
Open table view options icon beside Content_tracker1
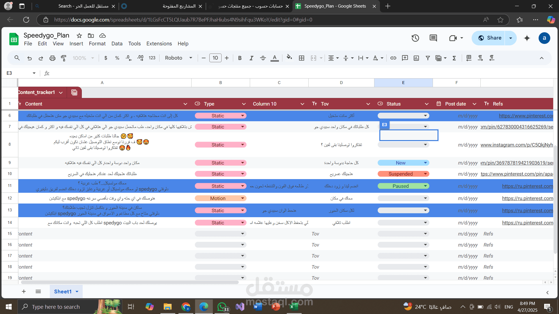point(74,92)
